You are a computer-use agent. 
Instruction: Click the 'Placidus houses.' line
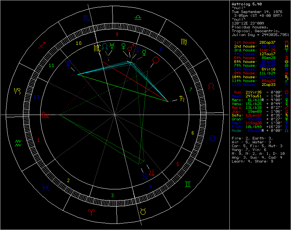tap(250, 27)
